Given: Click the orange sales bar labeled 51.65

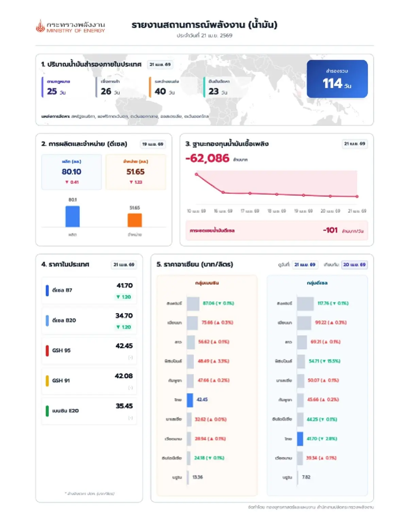Looking at the screenshot, I should pos(135,220).
